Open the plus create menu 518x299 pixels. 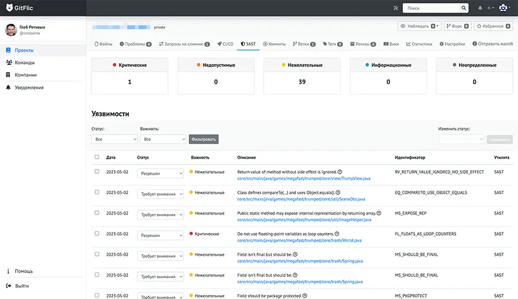click(490, 8)
